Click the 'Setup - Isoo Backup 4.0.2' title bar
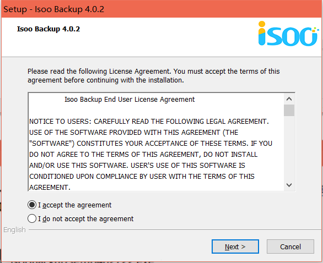This screenshot has width=323, height=263. pos(161,9)
